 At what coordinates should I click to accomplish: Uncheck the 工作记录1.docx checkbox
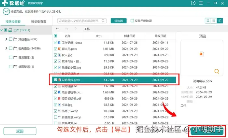click(56, 43)
